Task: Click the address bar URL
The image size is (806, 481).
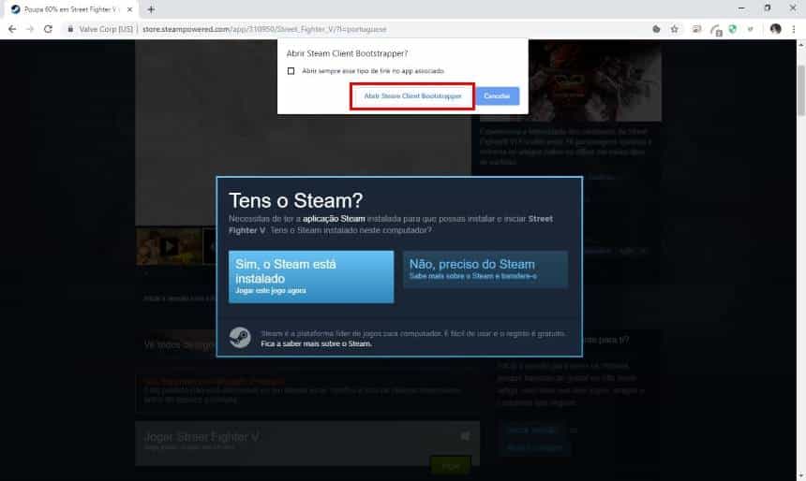Action: coord(264,29)
